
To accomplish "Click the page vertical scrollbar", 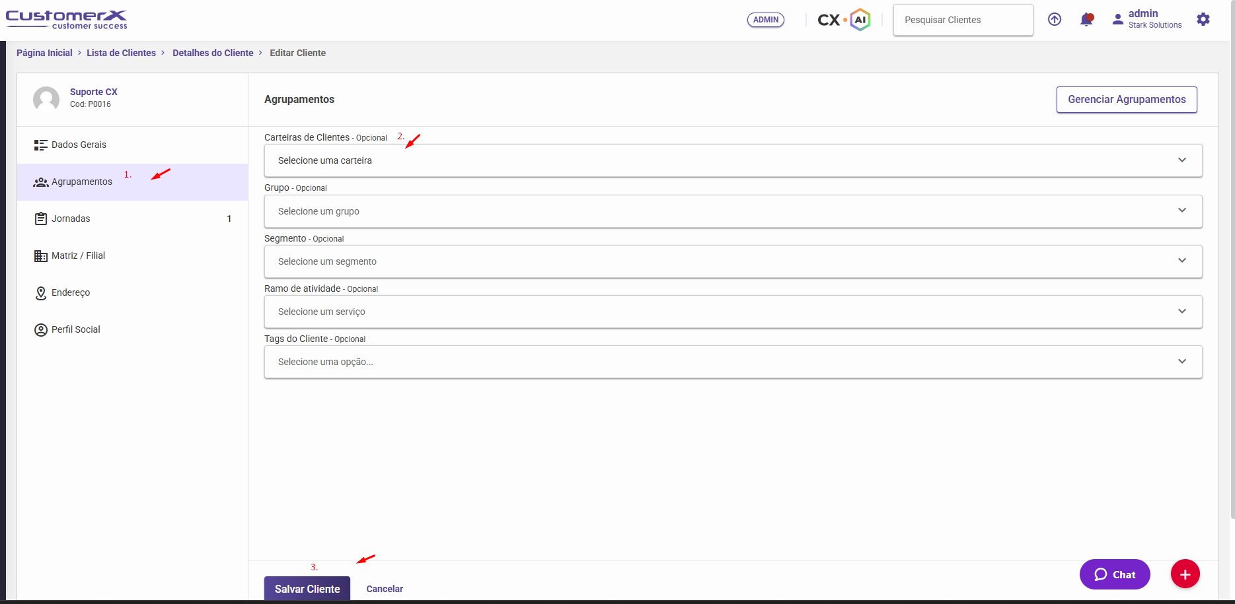I will [1232, 259].
